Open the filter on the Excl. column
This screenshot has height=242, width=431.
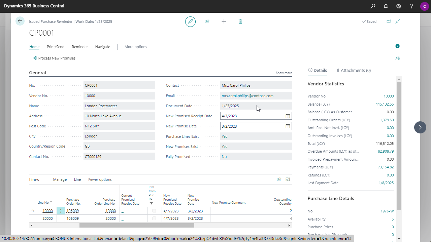[x=152, y=204]
